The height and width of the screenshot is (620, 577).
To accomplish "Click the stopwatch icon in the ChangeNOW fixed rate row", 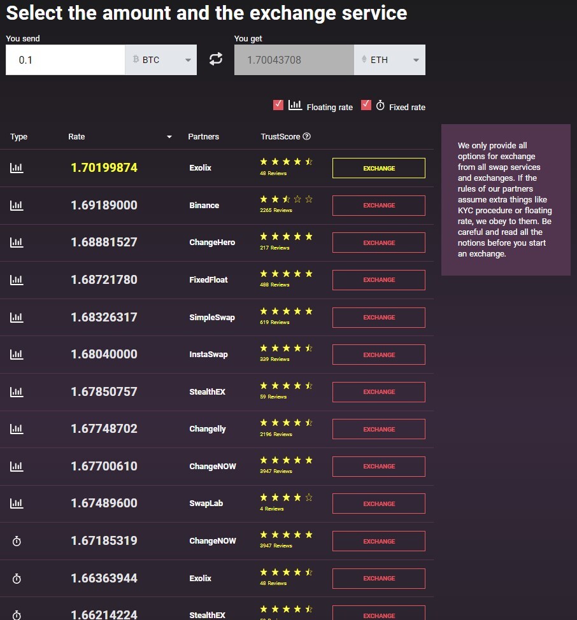I will (x=17, y=541).
